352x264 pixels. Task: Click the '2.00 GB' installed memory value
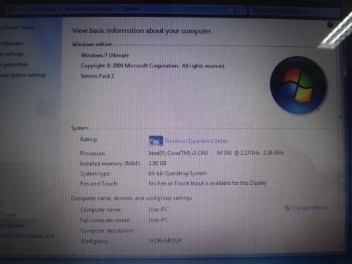(x=158, y=163)
